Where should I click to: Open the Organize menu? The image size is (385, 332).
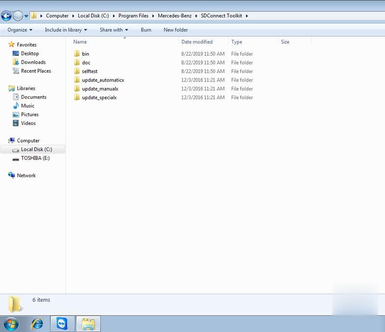[20, 30]
